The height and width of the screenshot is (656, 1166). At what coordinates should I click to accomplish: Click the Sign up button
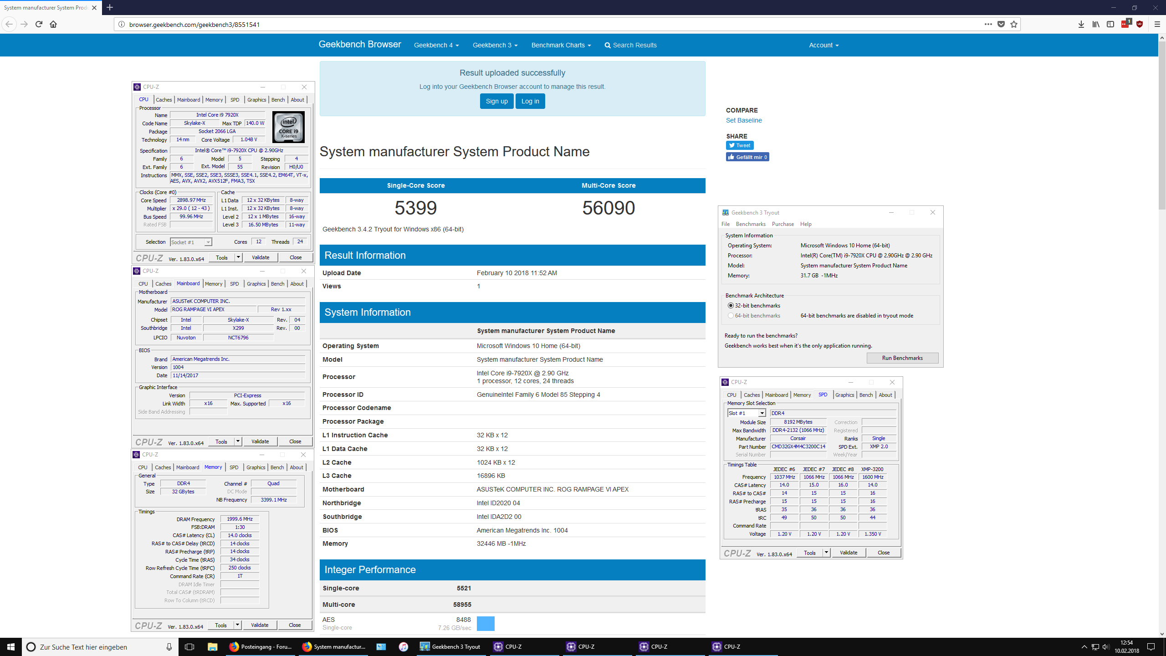[x=496, y=101]
